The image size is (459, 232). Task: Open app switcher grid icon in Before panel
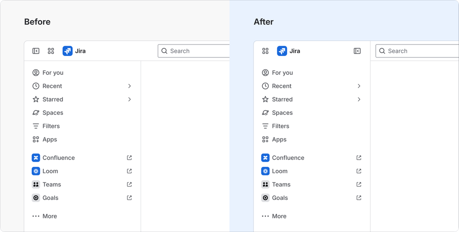coord(51,51)
